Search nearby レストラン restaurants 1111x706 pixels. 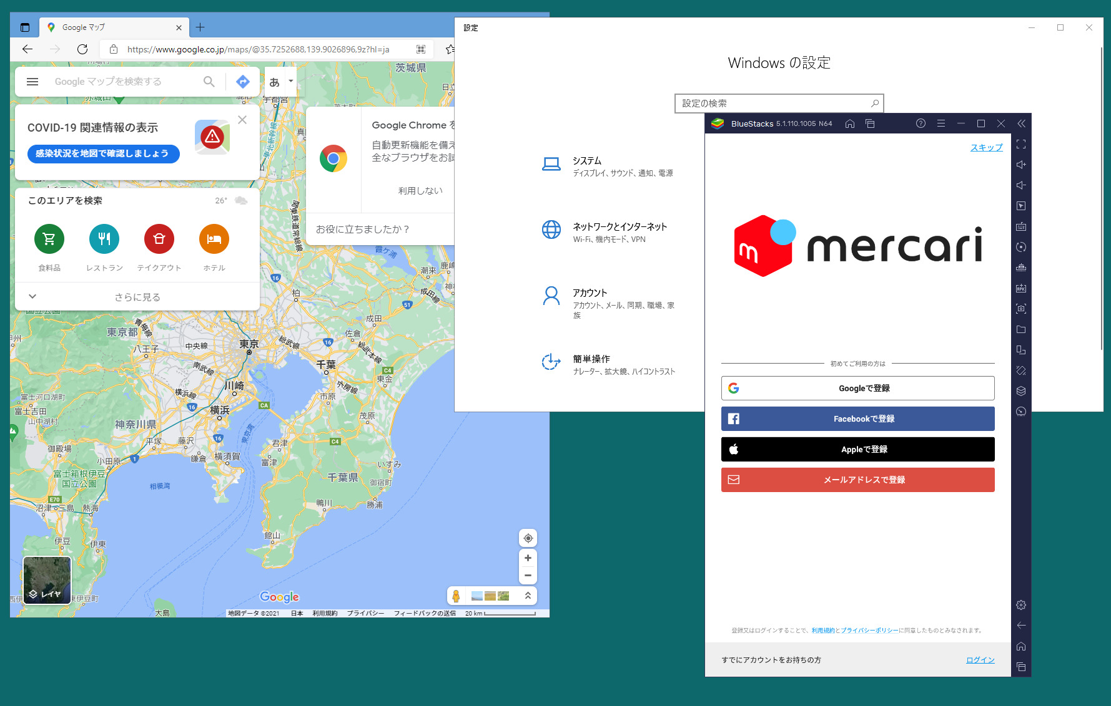coord(104,248)
